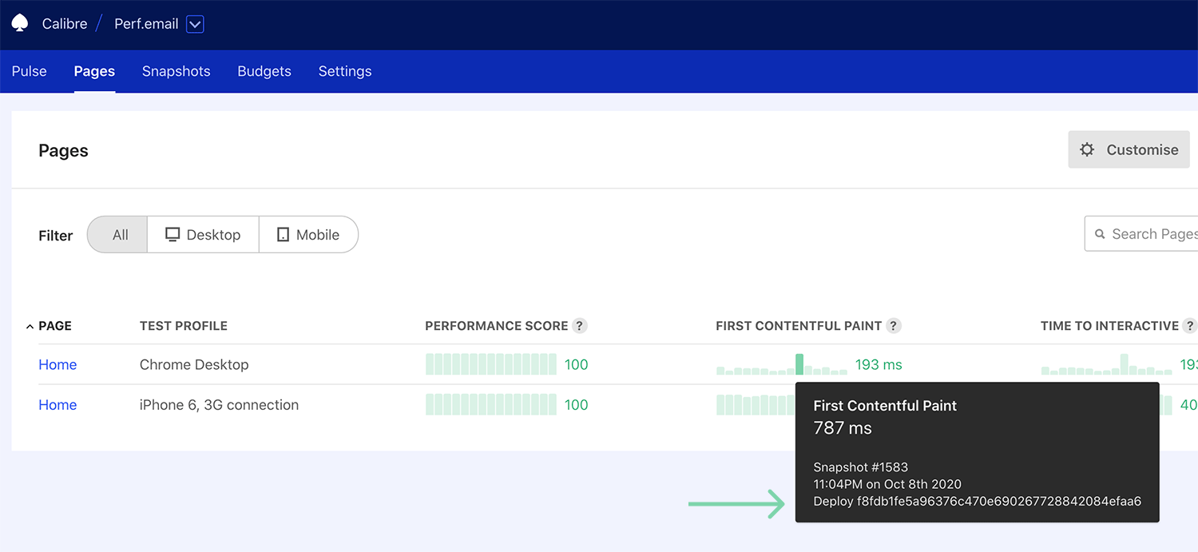Click the Performance Score help question mark
Screen dimensions: 1198x552
[579, 325]
